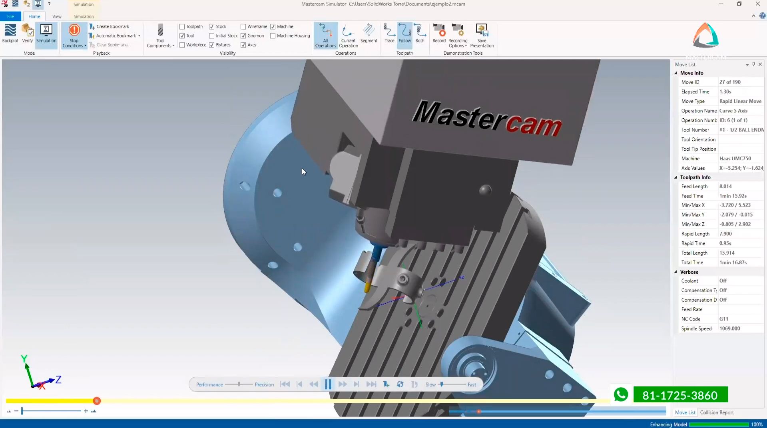
Task: Switch to the View tab
Action: 56,16
